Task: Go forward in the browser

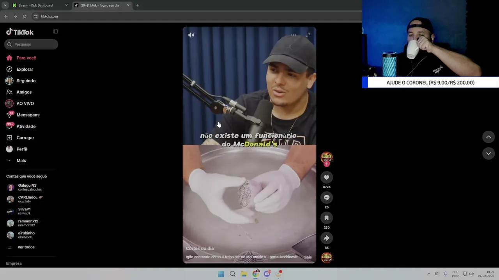Action: coord(15,16)
